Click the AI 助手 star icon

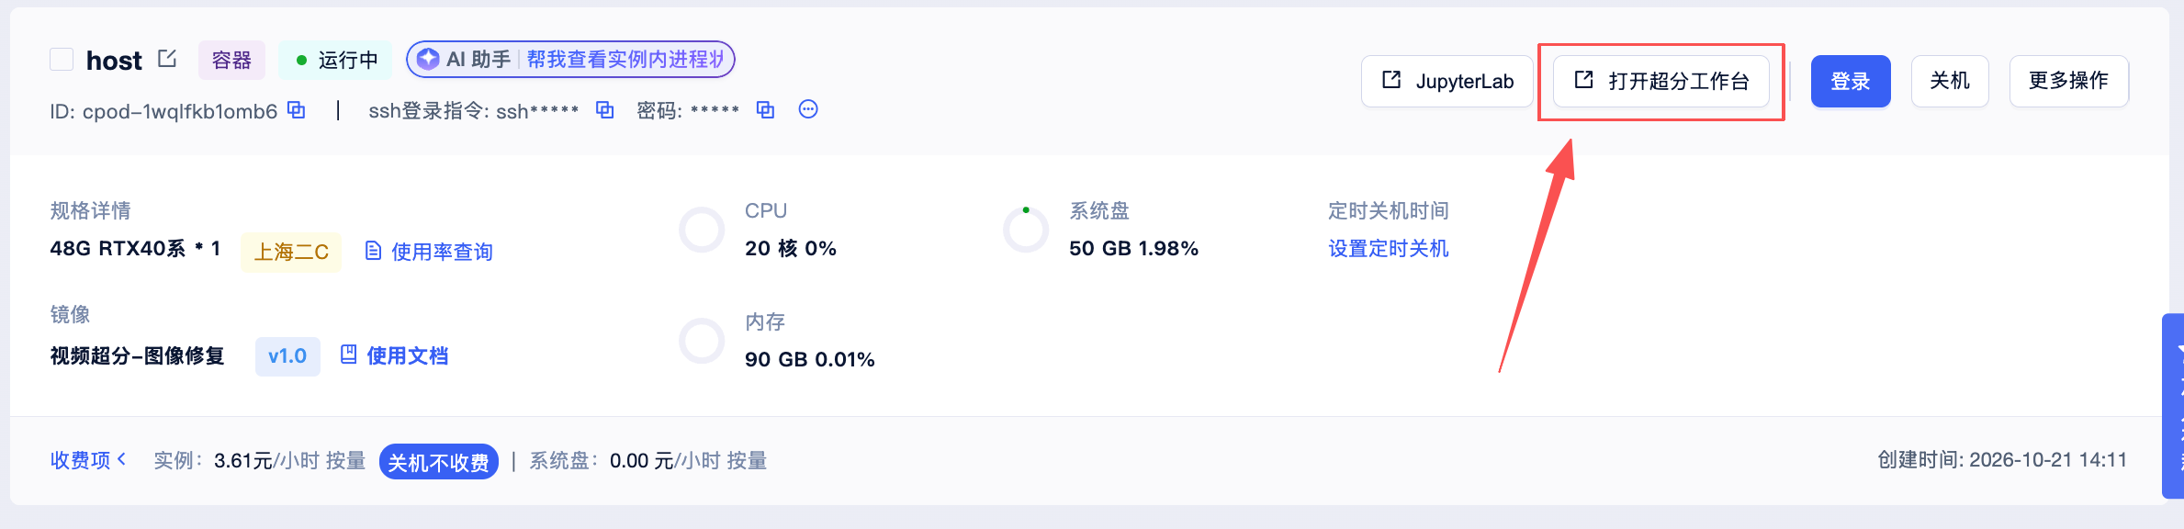428,60
